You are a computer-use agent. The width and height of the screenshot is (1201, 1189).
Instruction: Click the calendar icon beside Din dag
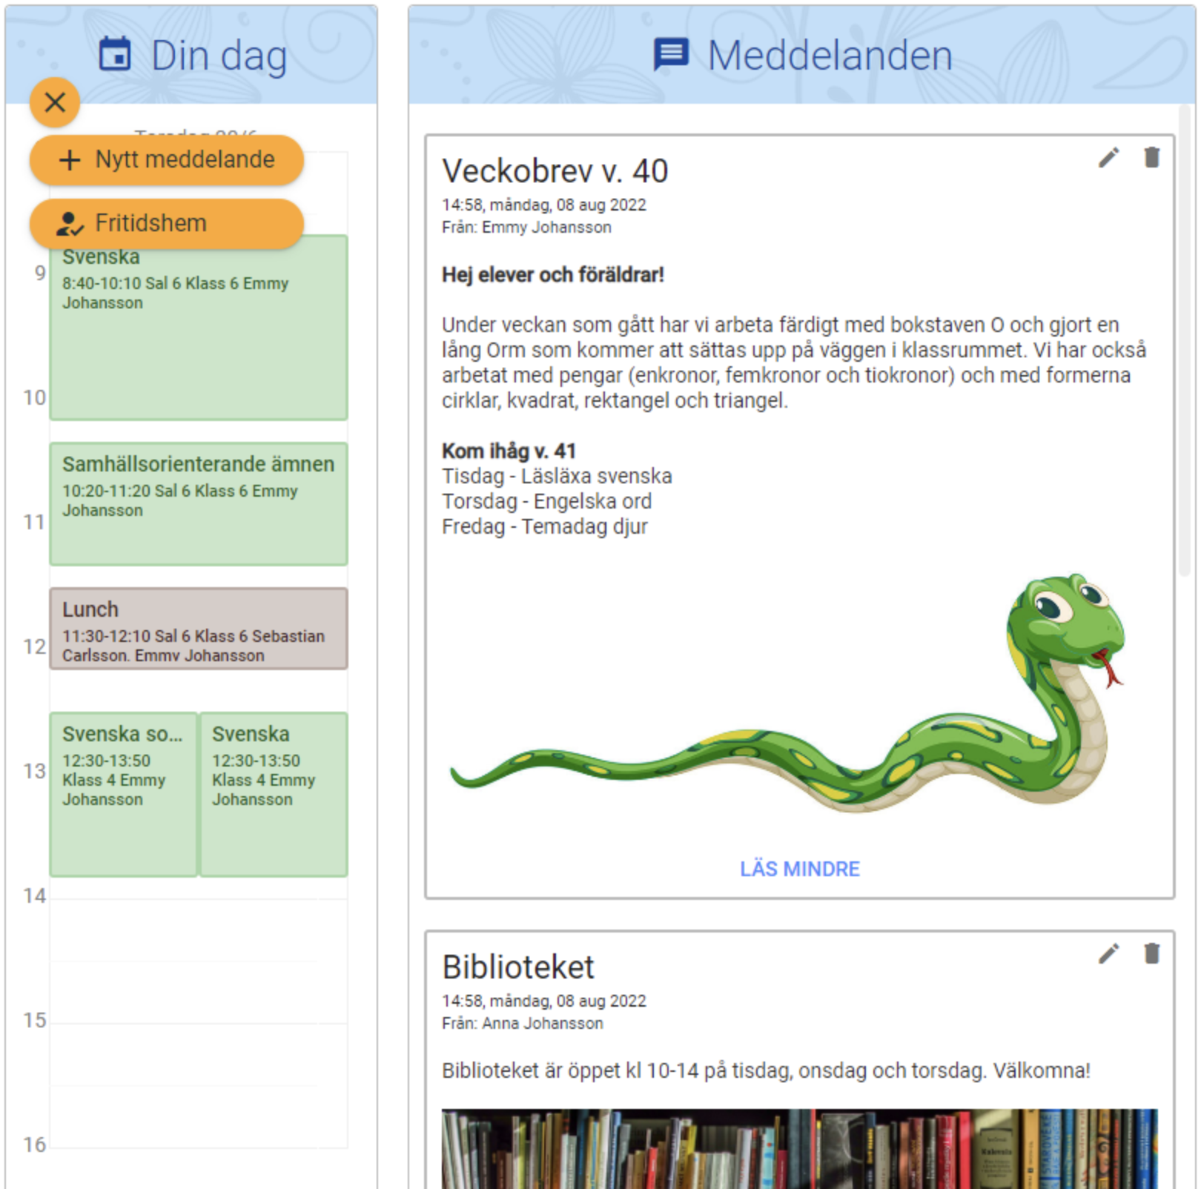(x=115, y=55)
